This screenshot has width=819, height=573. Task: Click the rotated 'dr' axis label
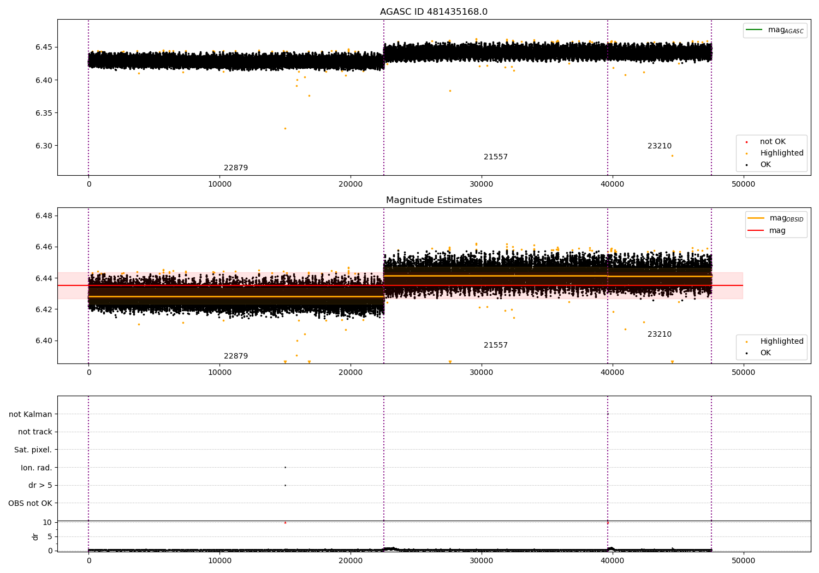(35, 536)
